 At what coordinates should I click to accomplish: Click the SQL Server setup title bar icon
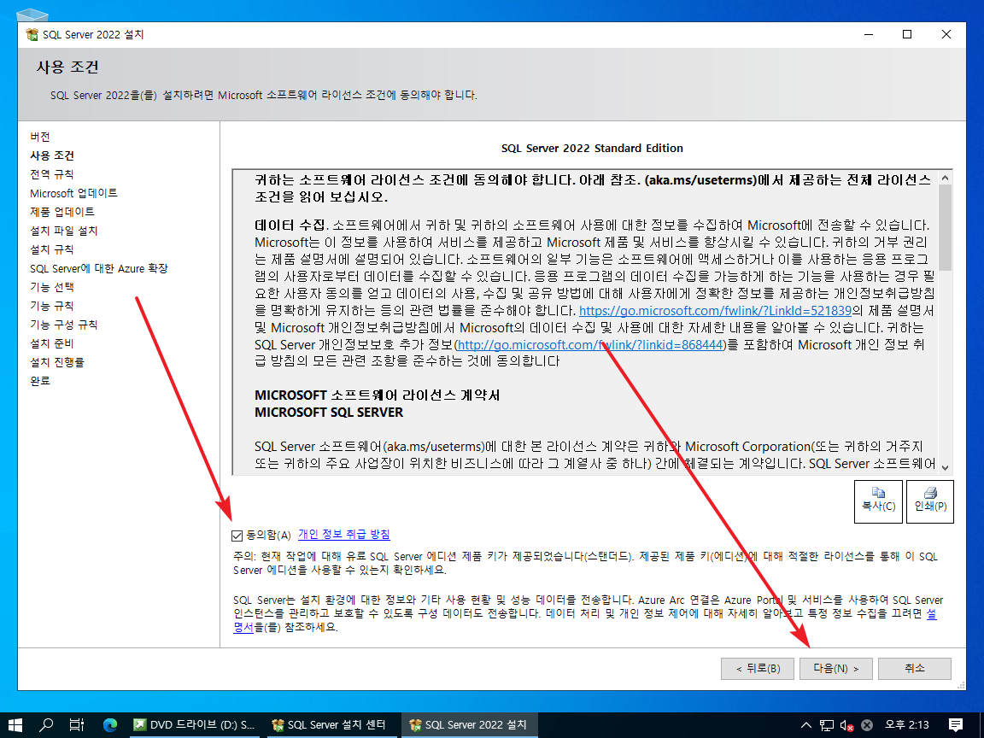coord(32,34)
